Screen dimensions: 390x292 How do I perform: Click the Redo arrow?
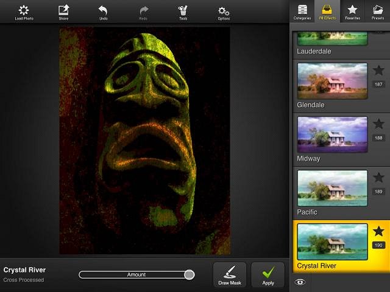click(144, 12)
